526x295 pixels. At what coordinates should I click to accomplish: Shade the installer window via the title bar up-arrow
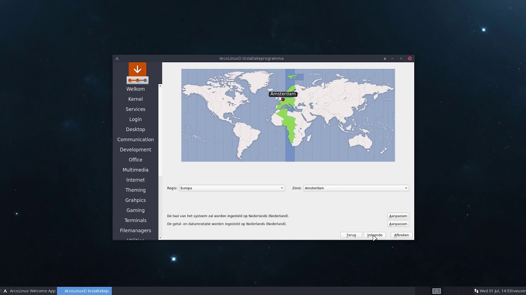coord(385,59)
